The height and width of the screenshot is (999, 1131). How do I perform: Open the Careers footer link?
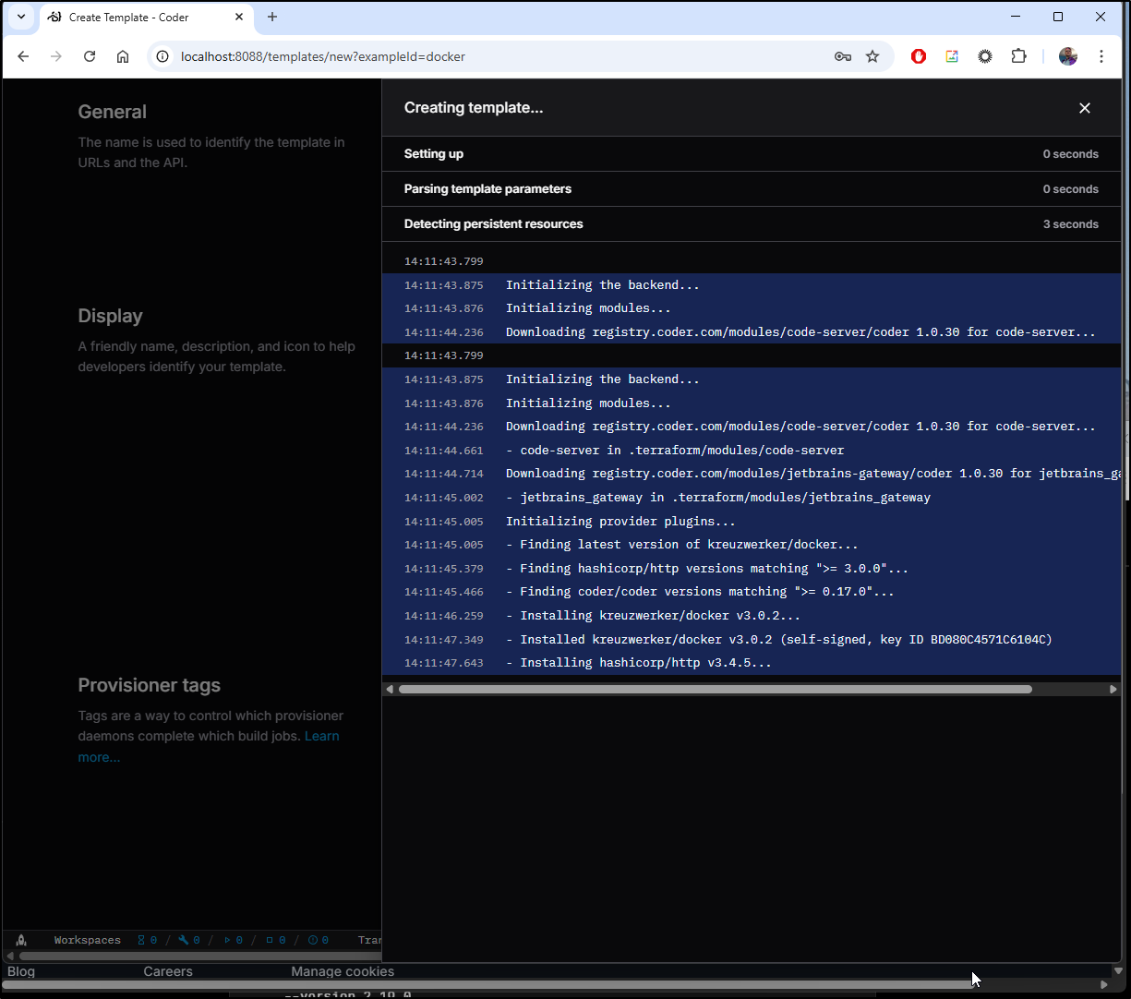pos(168,971)
